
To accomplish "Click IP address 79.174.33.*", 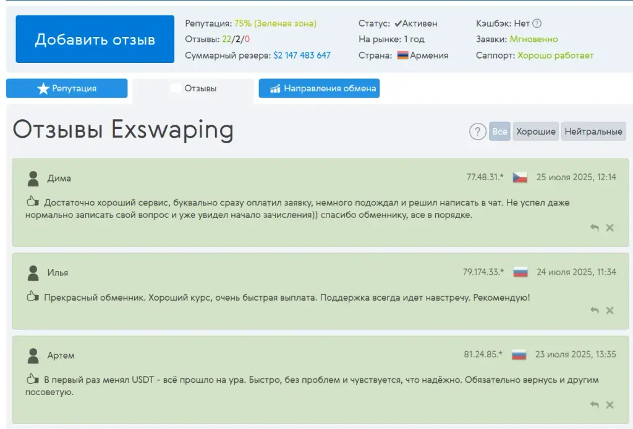I will pyautogui.click(x=483, y=272).
